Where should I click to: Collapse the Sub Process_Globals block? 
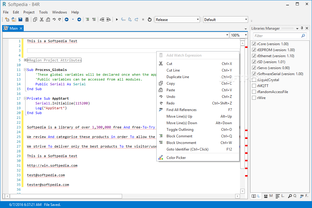(x=25, y=70)
